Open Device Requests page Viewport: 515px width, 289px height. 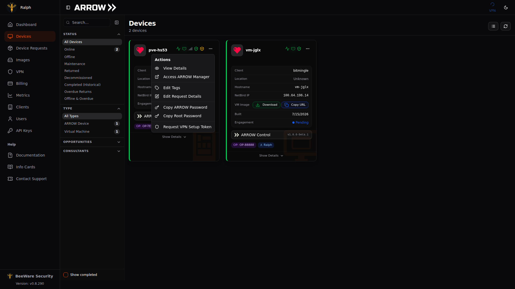30,48
